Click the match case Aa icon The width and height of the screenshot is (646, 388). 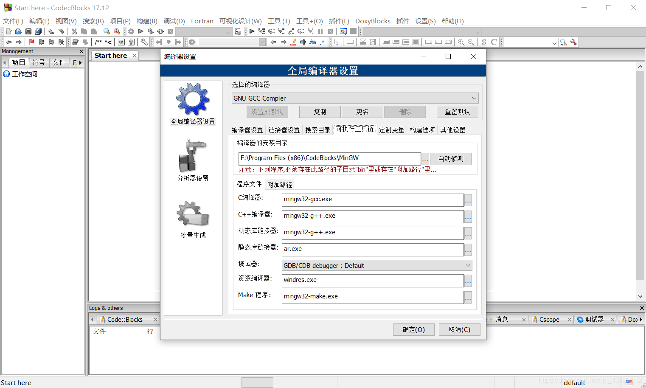tap(313, 42)
